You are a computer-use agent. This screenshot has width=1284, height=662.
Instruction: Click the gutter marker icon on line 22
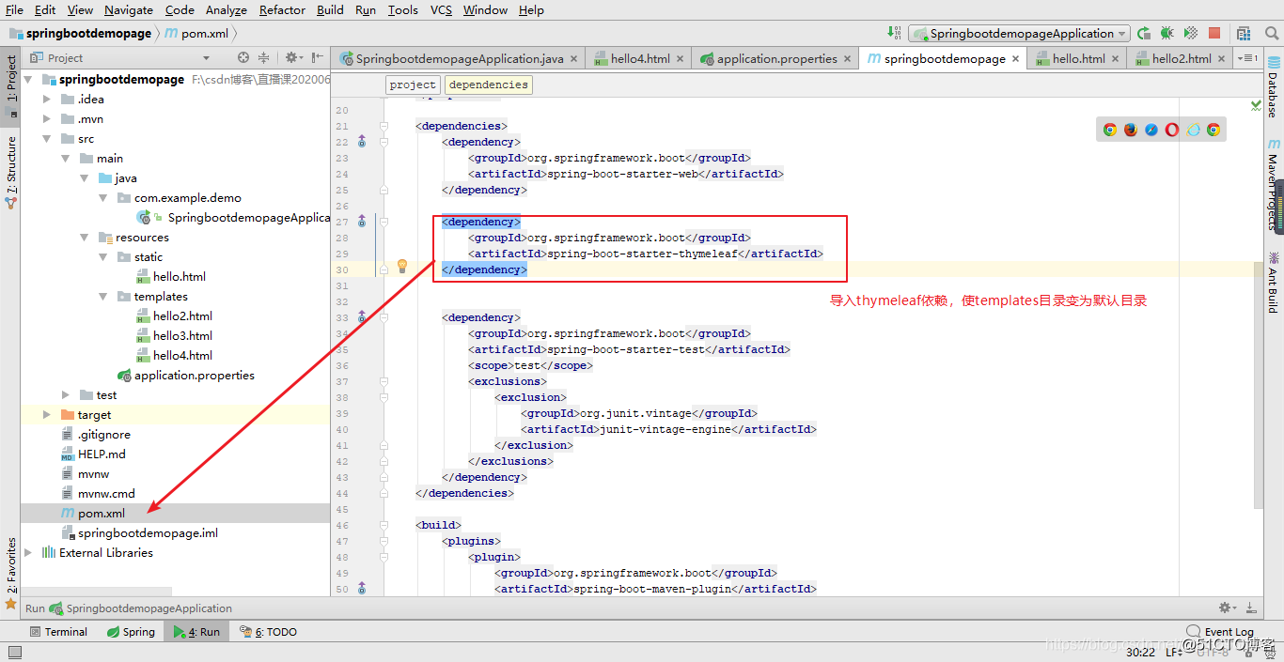(362, 142)
